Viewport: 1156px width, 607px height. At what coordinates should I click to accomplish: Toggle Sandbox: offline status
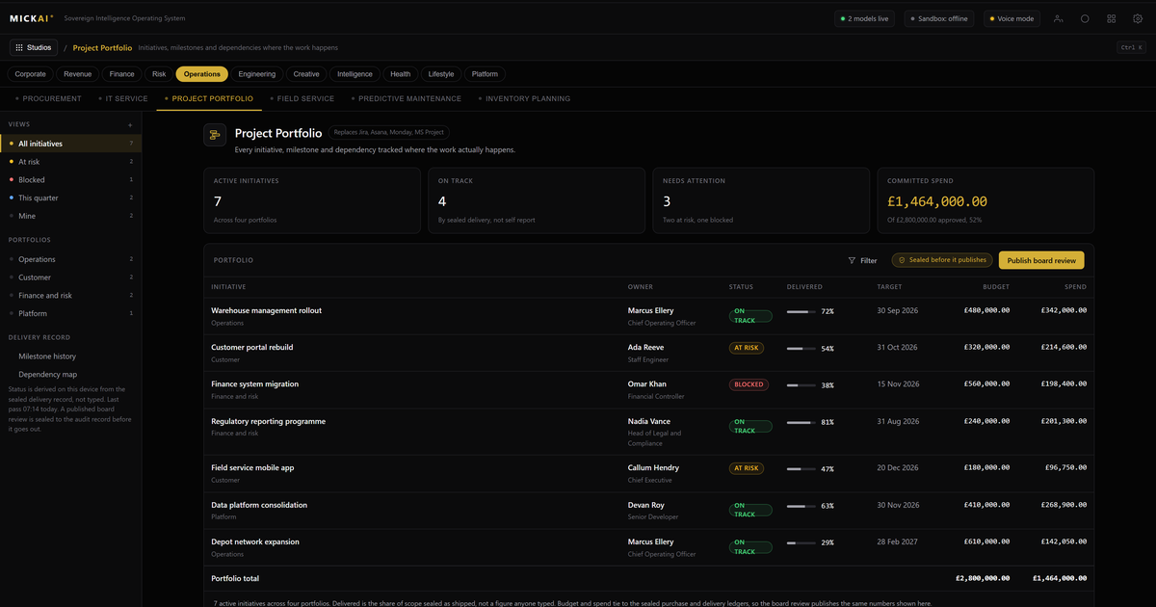939,18
